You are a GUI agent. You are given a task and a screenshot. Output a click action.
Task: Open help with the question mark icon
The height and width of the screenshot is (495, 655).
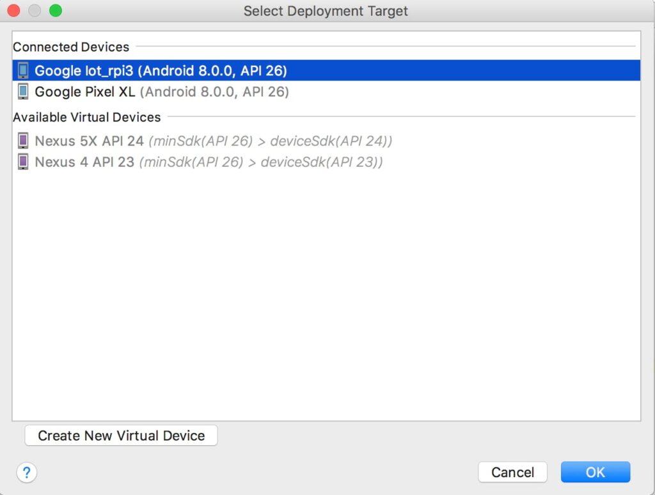(26, 473)
